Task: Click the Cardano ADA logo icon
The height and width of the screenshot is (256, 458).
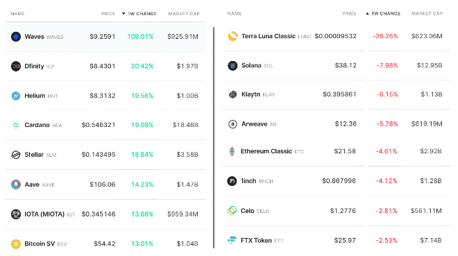Action: pos(16,125)
